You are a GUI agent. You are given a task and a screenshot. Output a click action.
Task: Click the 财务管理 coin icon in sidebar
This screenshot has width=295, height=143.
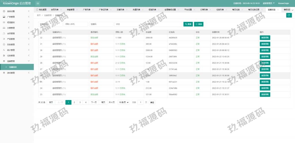click(x=4, y=44)
